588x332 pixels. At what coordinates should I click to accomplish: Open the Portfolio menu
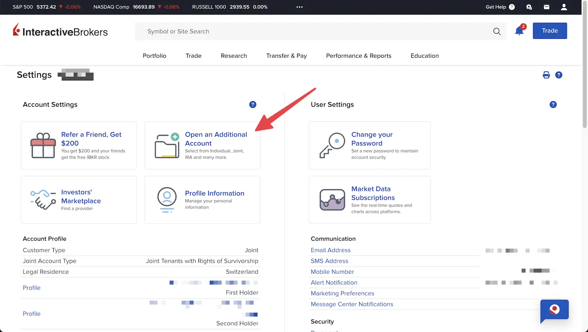point(154,56)
